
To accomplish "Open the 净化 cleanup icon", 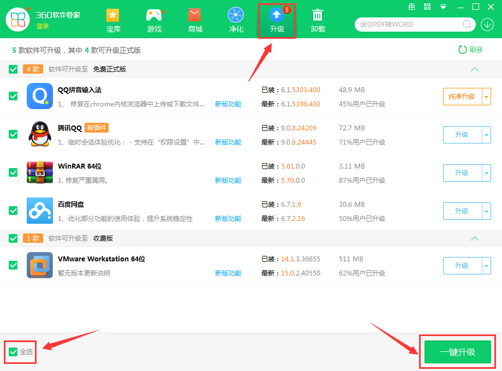I will pos(236,16).
